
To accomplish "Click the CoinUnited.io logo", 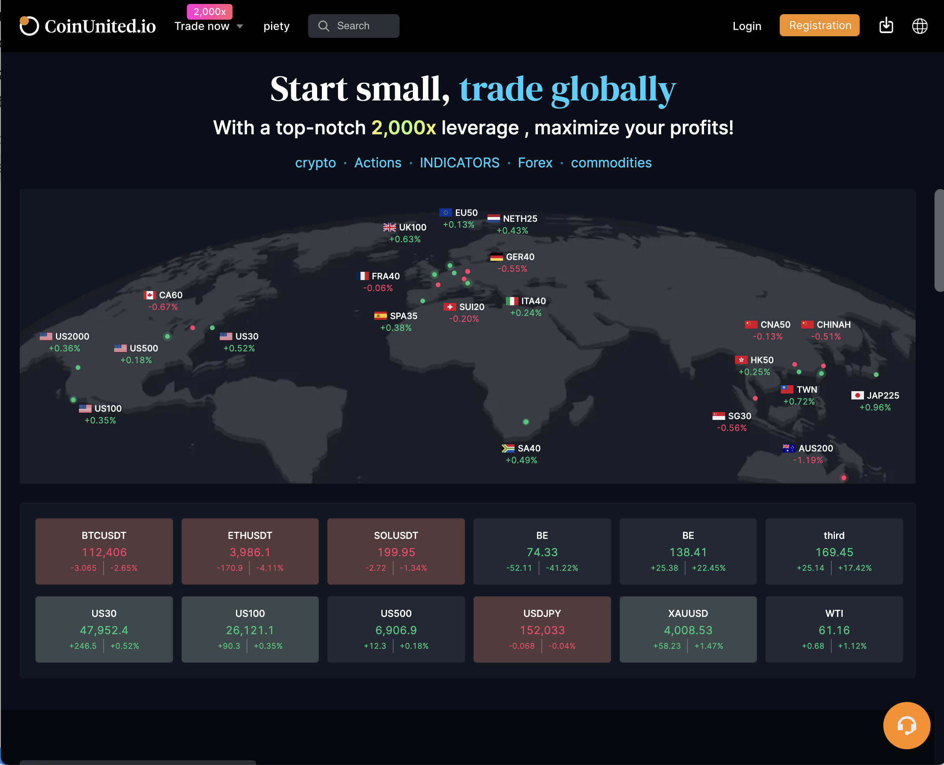I will pos(88,26).
